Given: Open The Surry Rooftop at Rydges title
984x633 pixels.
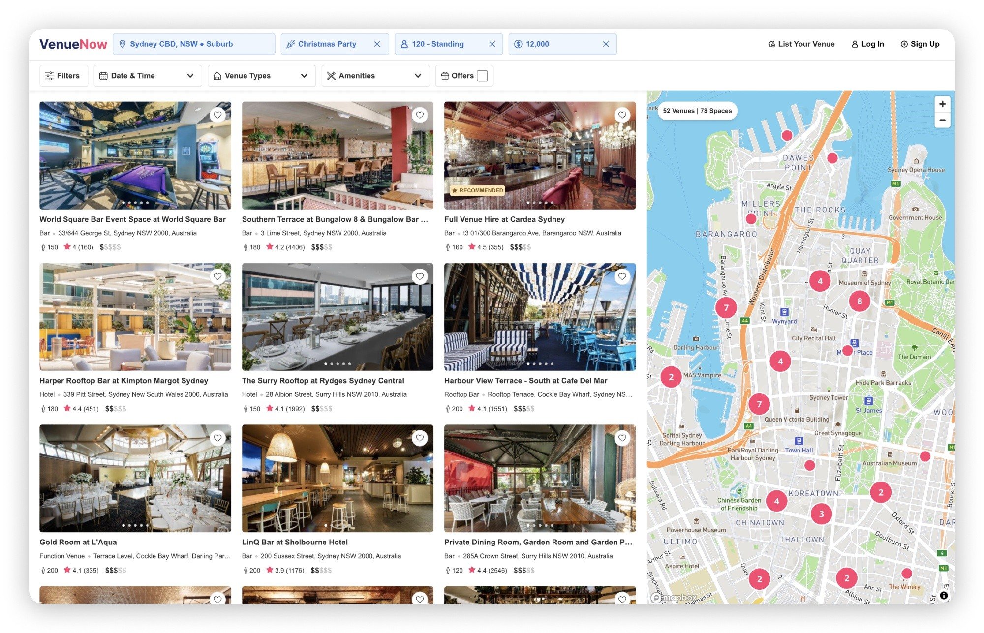Looking at the screenshot, I should [323, 381].
